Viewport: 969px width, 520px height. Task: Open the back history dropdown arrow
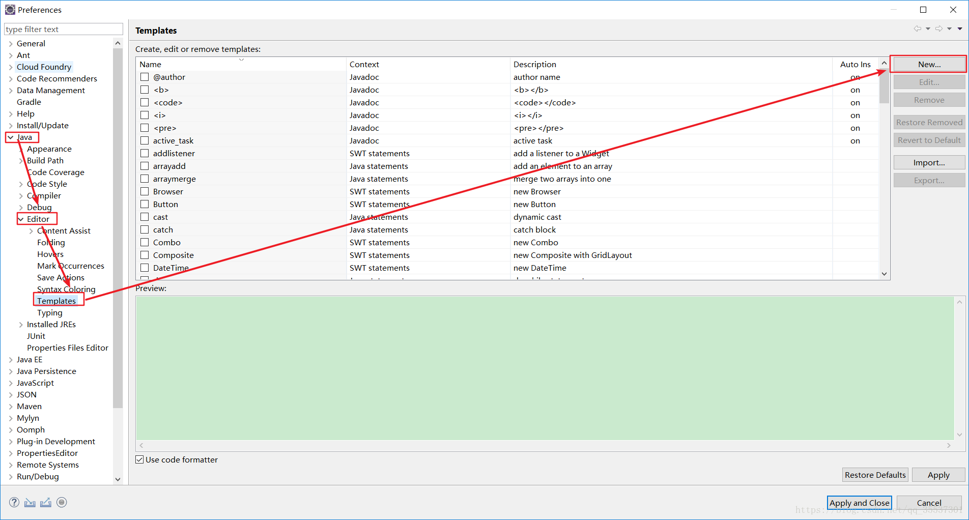coord(928,28)
